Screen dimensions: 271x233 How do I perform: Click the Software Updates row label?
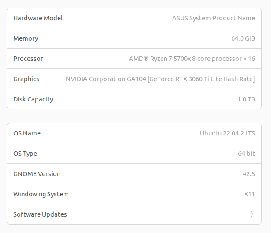(x=40, y=214)
